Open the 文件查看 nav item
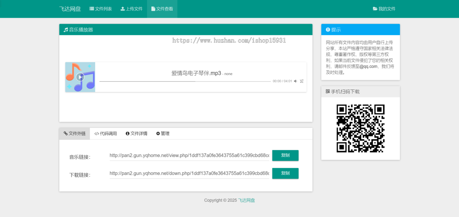This screenshot has width=459, height=217. (162, 9)
